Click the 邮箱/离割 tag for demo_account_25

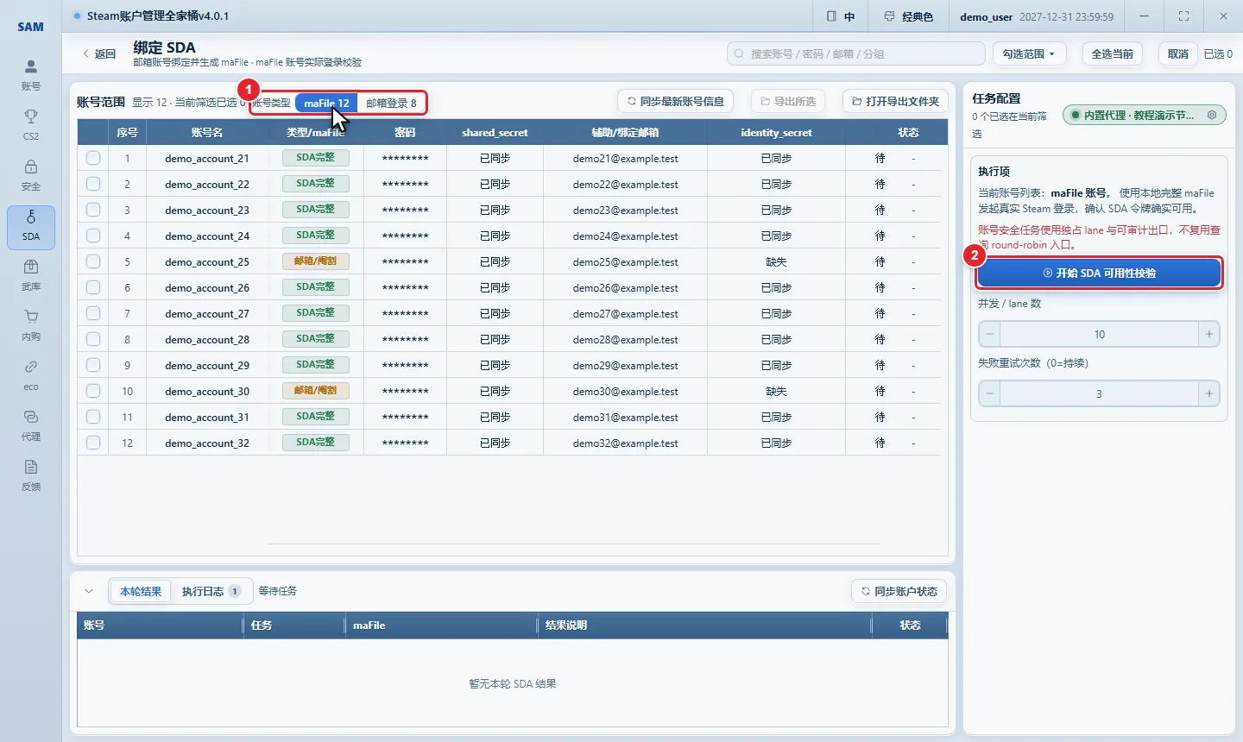point(315,261)
